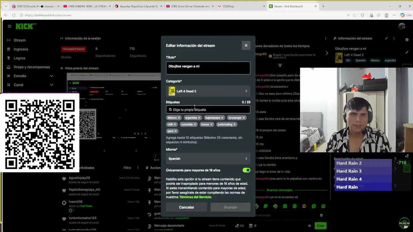This screenshot has height=232, width=413.
Task: Select the Hard Rain 3 overlay entry
Action: (x=363, y=171)
